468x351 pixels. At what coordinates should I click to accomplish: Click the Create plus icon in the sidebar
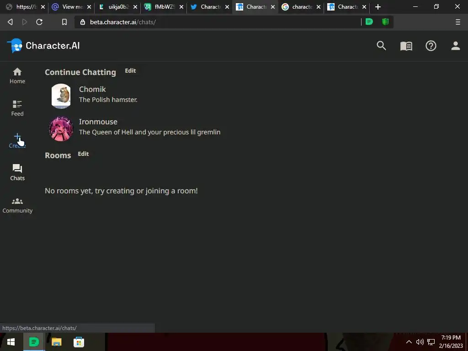(x=17, y=137)
